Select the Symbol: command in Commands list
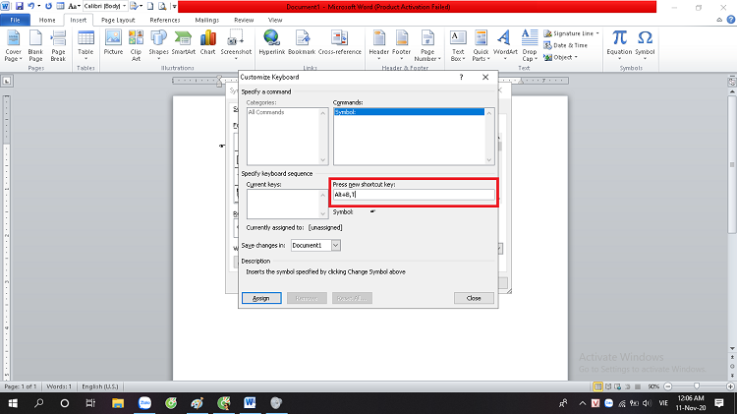Viewport: 737px width, 414px height. [409, 112]
